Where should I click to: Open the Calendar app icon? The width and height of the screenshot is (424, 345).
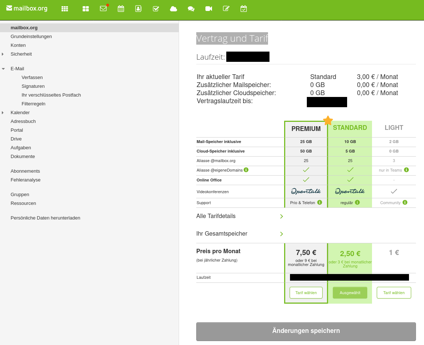121,9
